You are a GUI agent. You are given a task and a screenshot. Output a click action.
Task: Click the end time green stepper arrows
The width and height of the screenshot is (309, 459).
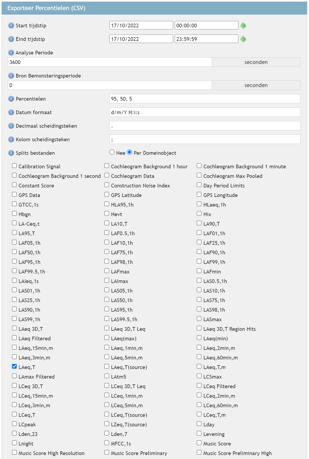point(243,39)
